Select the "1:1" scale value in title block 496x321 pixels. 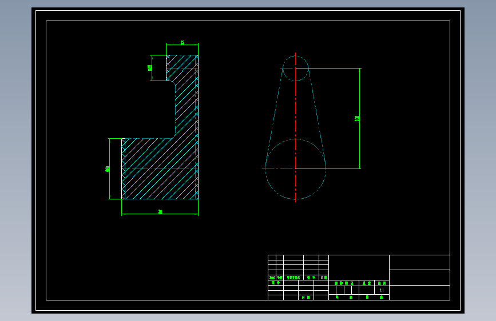[382, 290]
